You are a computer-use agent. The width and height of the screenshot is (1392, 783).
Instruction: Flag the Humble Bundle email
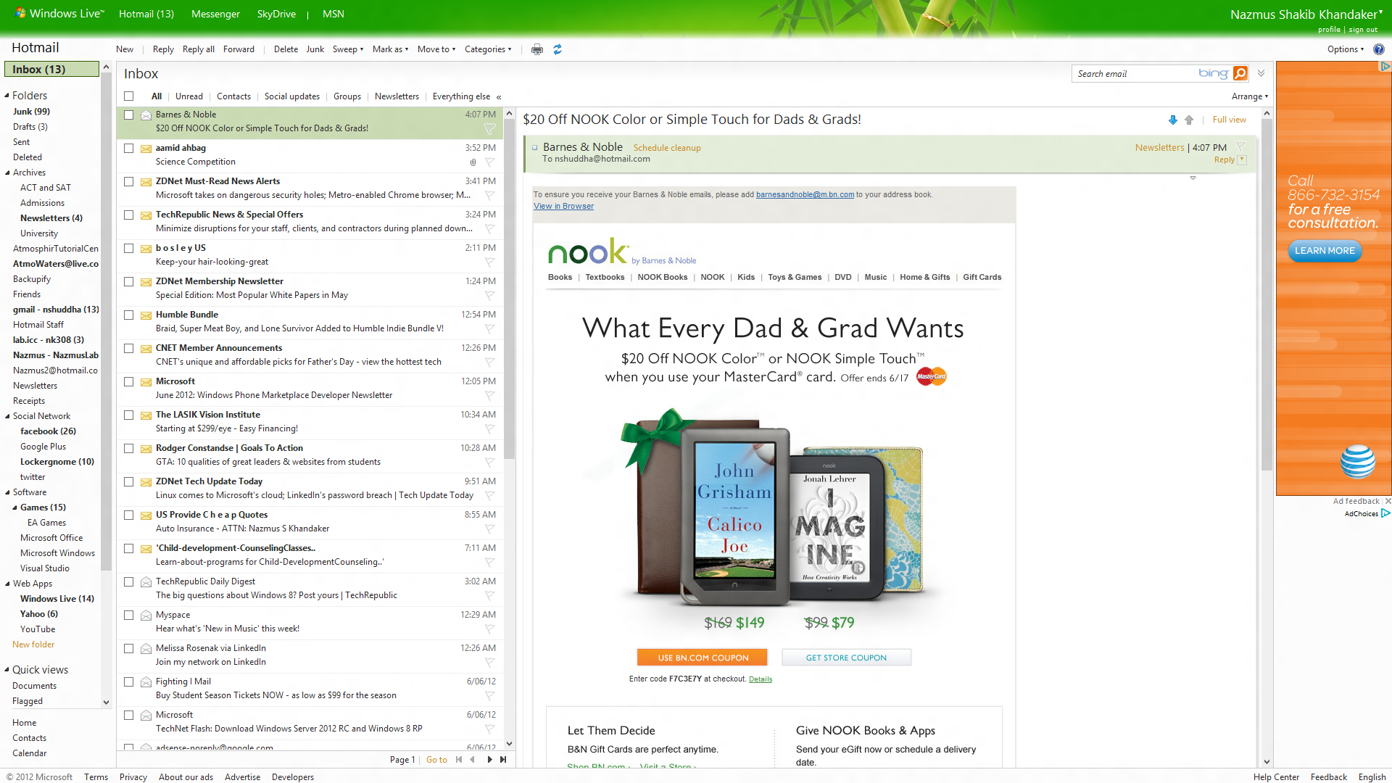click(489, 329)
